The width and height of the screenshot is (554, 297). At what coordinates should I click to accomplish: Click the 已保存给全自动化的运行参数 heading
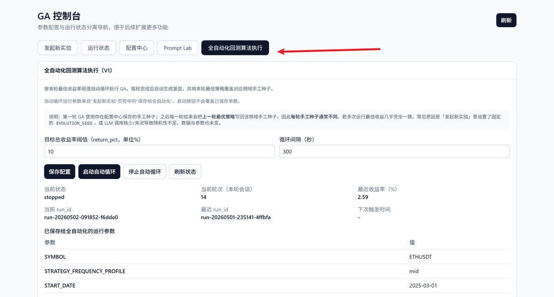[79, 231]
